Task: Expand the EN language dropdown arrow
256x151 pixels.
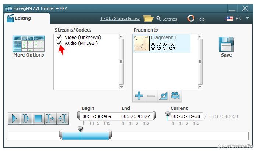Action: 248,18
